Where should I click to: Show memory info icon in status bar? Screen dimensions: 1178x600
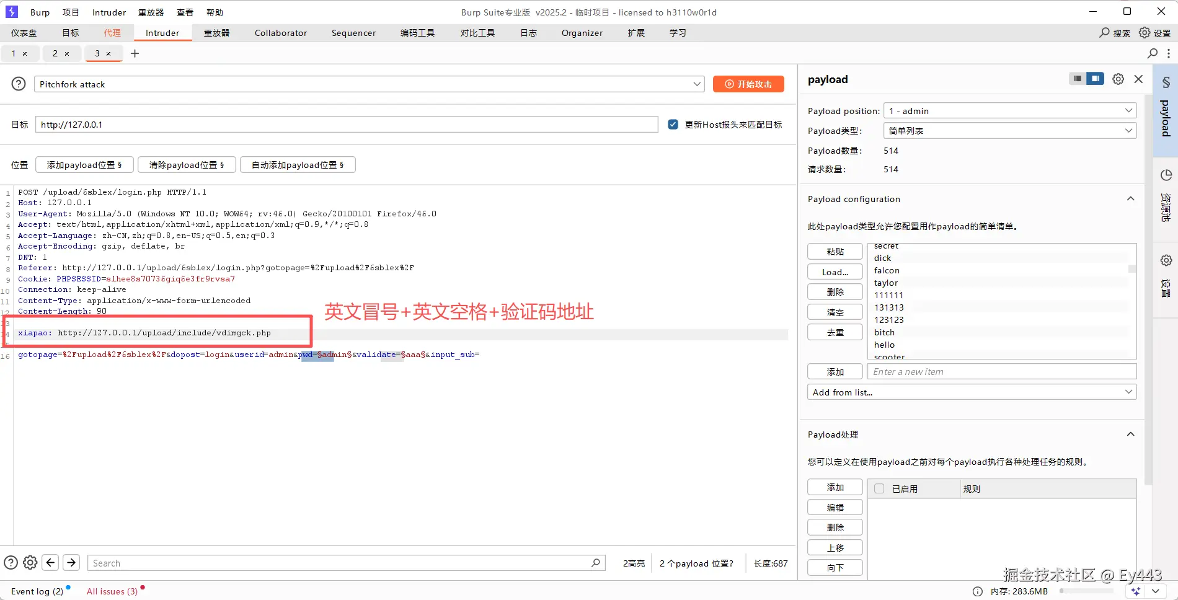[x=978, y=591]
